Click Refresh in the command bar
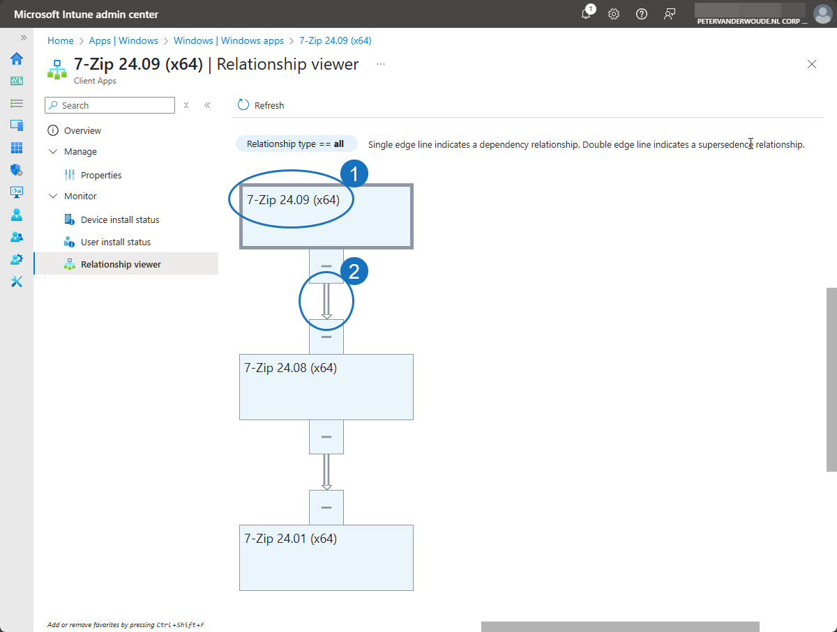 pos(261,105)
